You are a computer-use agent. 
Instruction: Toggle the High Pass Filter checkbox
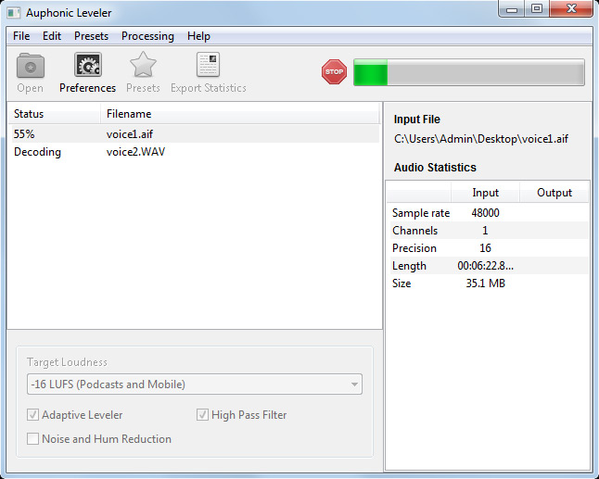[203, 415]
